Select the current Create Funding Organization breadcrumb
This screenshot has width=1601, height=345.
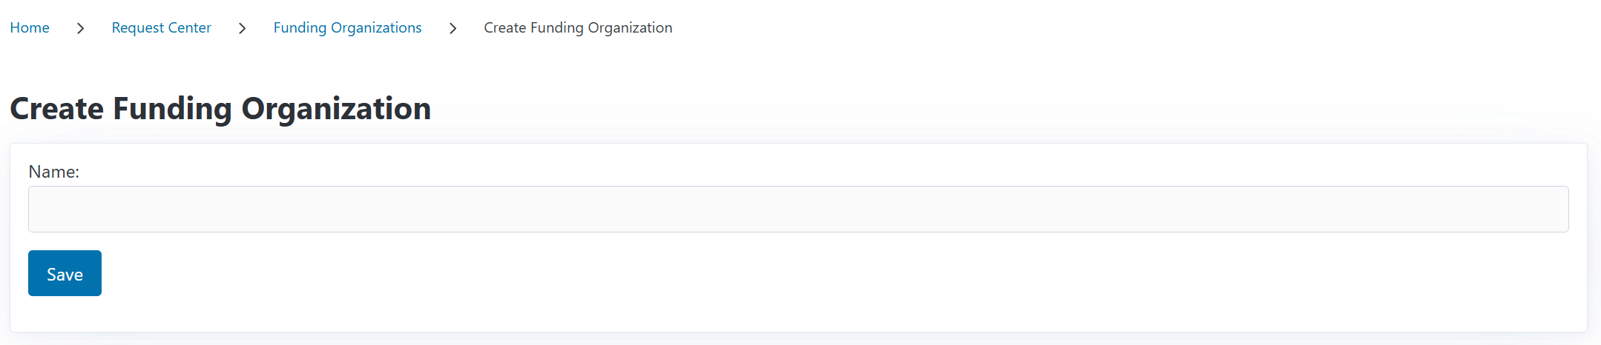578,28
